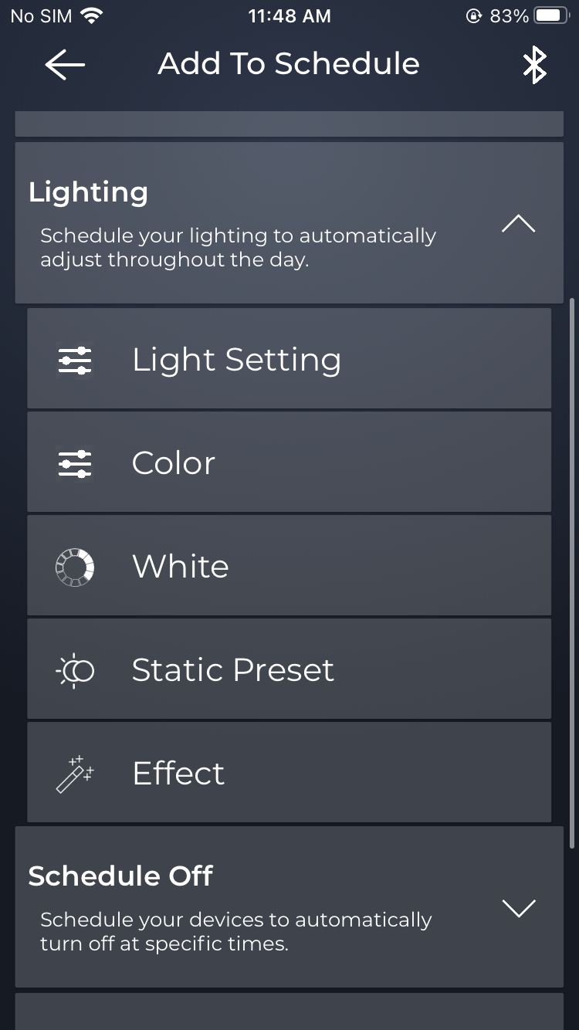Tap the magic wand icon beside Effect
This screenshot has height=1030, width=579.
click(75, 774)
